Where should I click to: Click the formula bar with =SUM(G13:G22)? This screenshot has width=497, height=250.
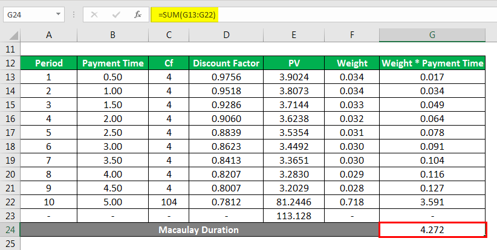pyautogui.click(x=323, y=14)
